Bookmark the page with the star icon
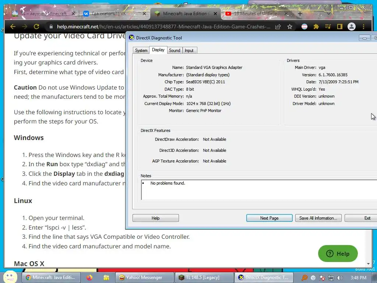Screen dimensions: 377x283 [290, 27]
